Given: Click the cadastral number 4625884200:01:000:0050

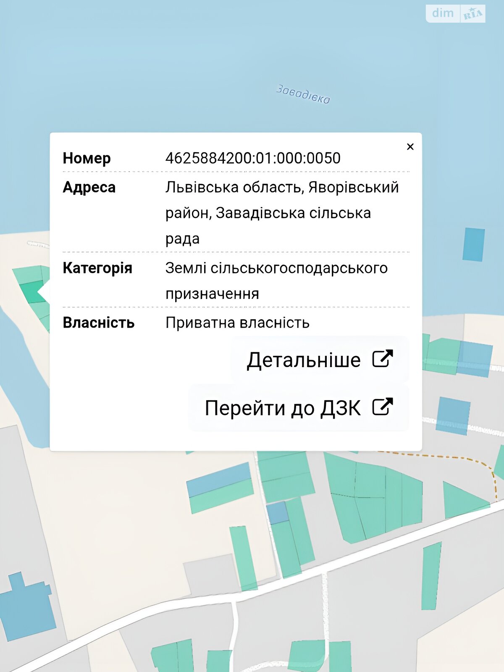Looking at the screenshot, I should tap(252, 158).
